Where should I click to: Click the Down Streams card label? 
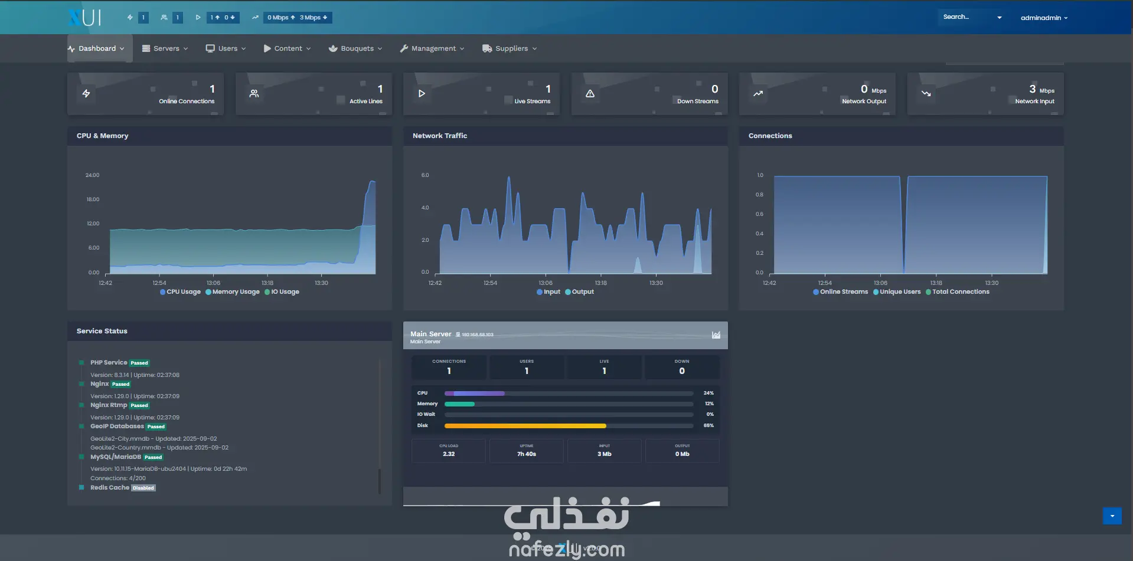point(698,101)
